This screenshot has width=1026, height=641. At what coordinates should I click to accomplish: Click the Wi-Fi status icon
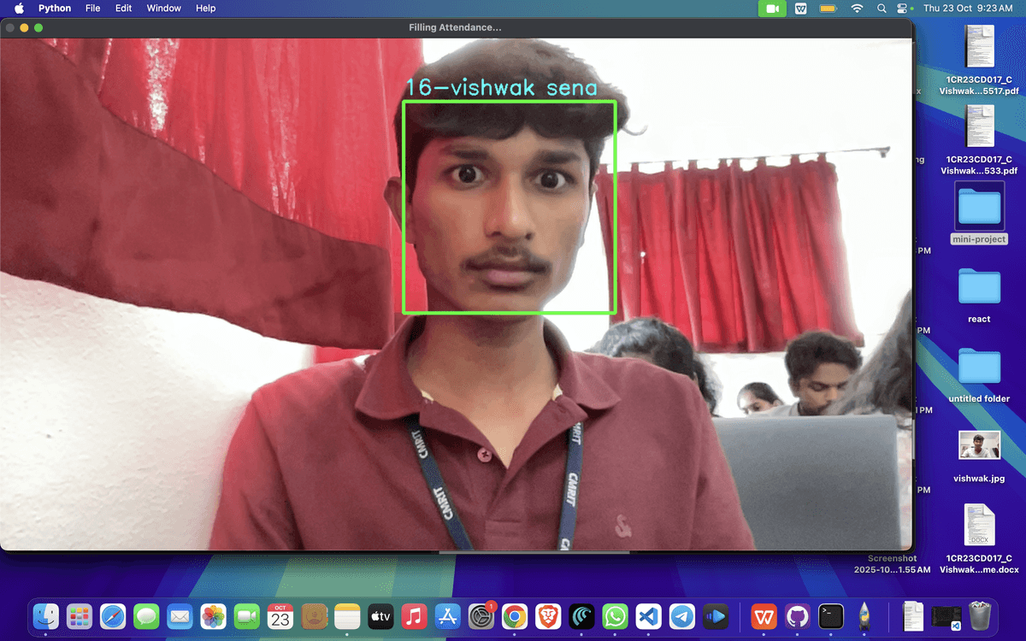[x=856, y=9]
